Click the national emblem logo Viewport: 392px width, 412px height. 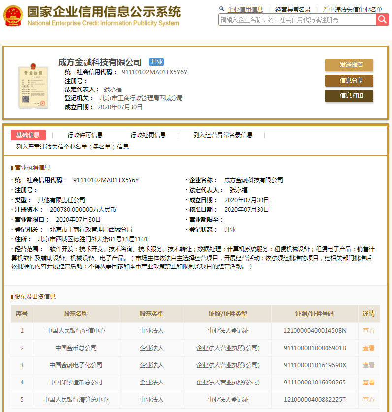pyautogui.click(x=13, y=16)
